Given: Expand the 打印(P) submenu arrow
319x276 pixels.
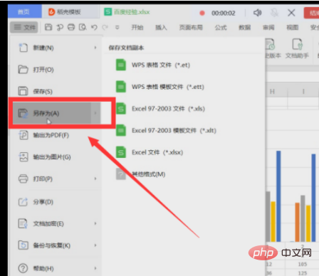Looking at the screenshot, I should point(95,179).
